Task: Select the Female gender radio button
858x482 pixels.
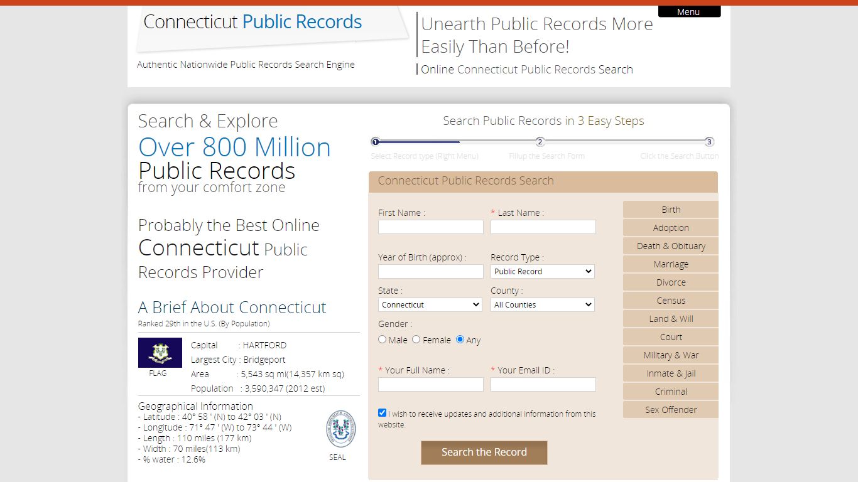Action: pos(416,340)
